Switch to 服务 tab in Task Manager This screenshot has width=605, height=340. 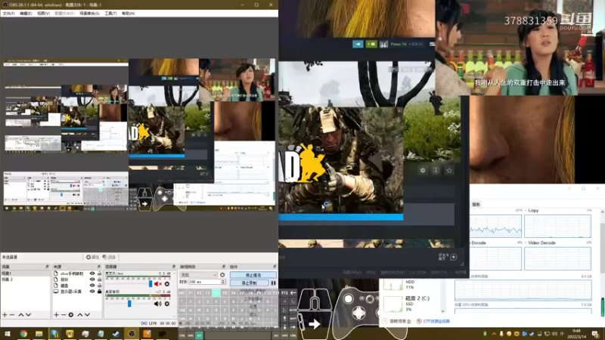click(476, 204)
